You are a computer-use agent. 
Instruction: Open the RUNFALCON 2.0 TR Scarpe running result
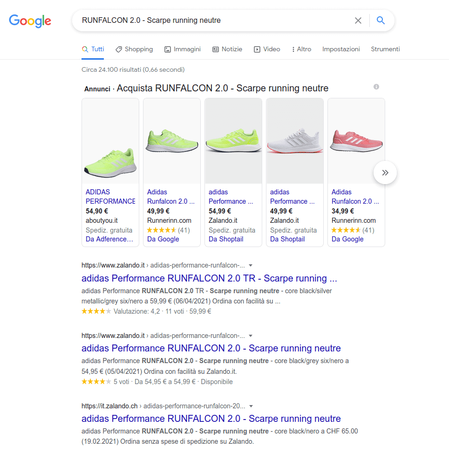tap(209, 278)
